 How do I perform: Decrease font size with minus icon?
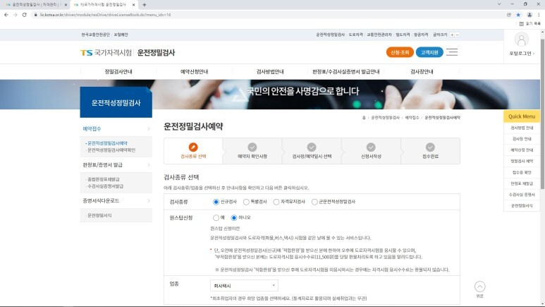click(457, 35)
